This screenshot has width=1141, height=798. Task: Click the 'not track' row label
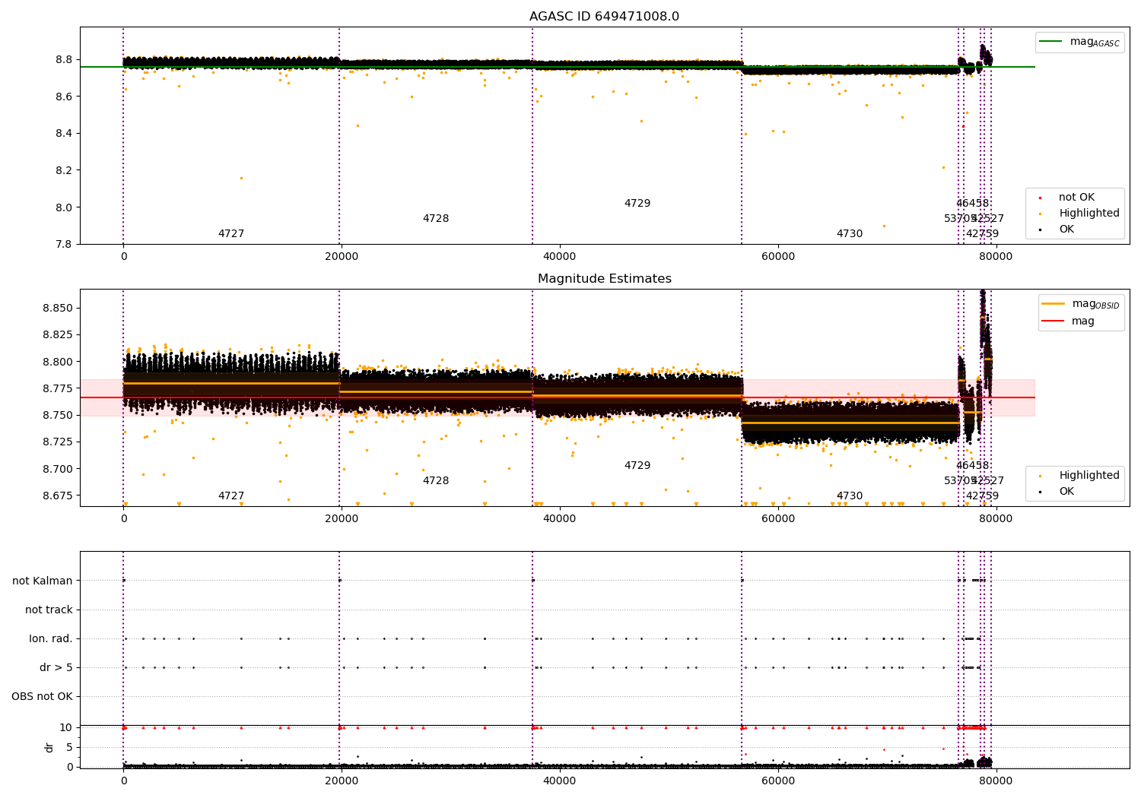click(49, 610)
